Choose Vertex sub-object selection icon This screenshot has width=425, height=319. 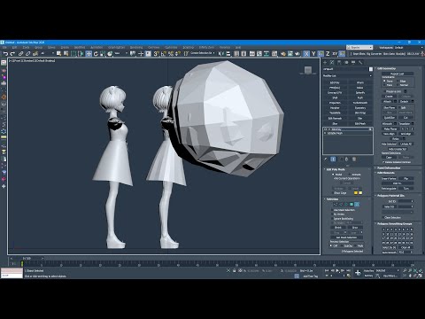click(336, 205)
